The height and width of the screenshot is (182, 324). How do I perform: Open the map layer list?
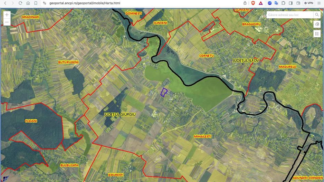317,33
